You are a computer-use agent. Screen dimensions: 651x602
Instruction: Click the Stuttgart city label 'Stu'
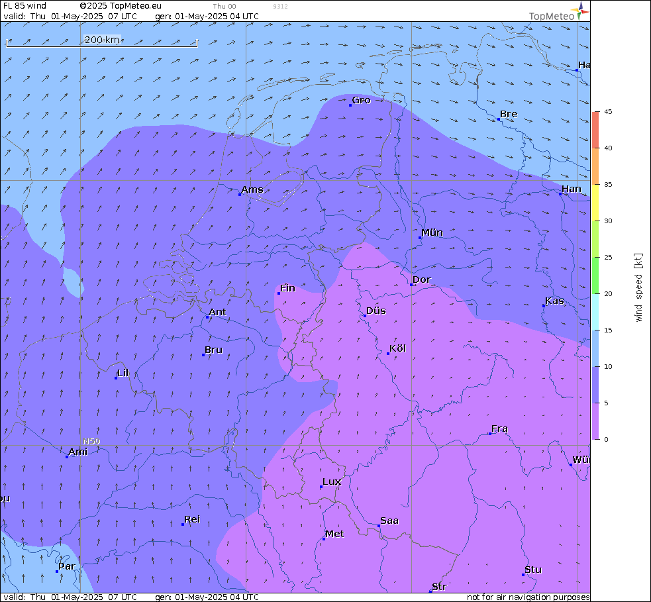(534, 569)
